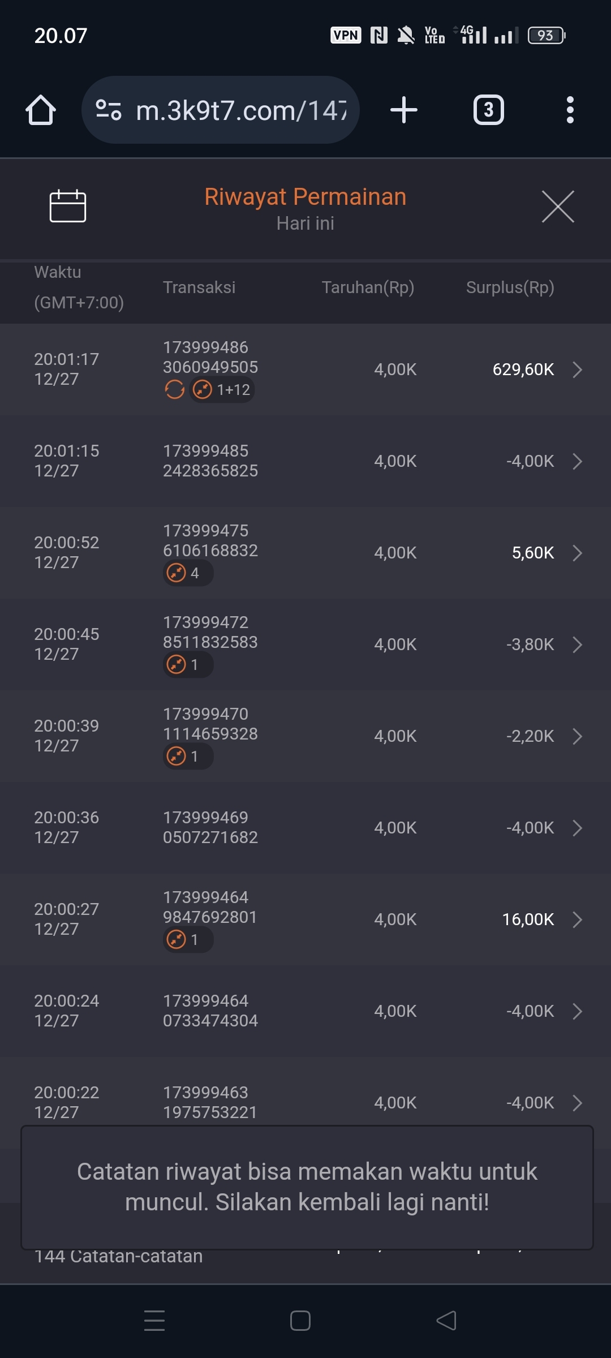Click the address bar URL m.3k9t7.com

point(240,110)
